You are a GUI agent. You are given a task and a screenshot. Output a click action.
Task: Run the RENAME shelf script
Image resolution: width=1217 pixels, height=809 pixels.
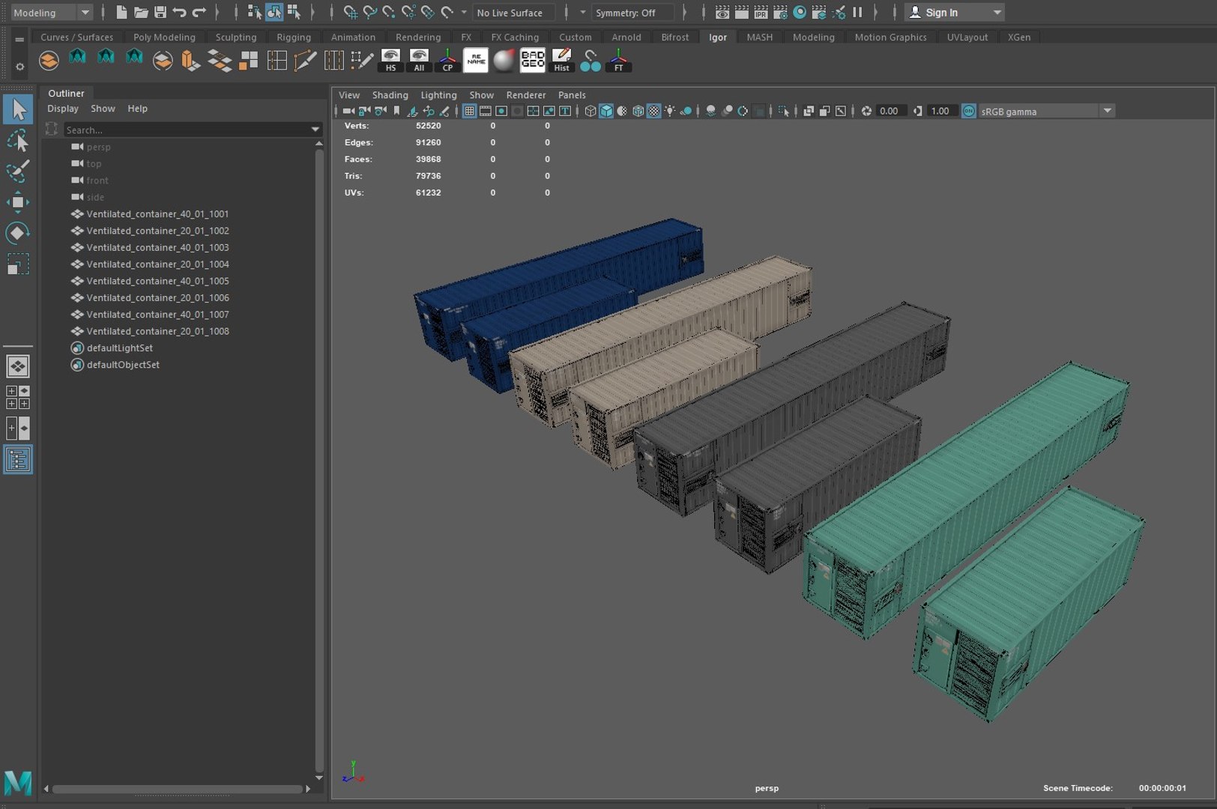[x=476, y=60]
